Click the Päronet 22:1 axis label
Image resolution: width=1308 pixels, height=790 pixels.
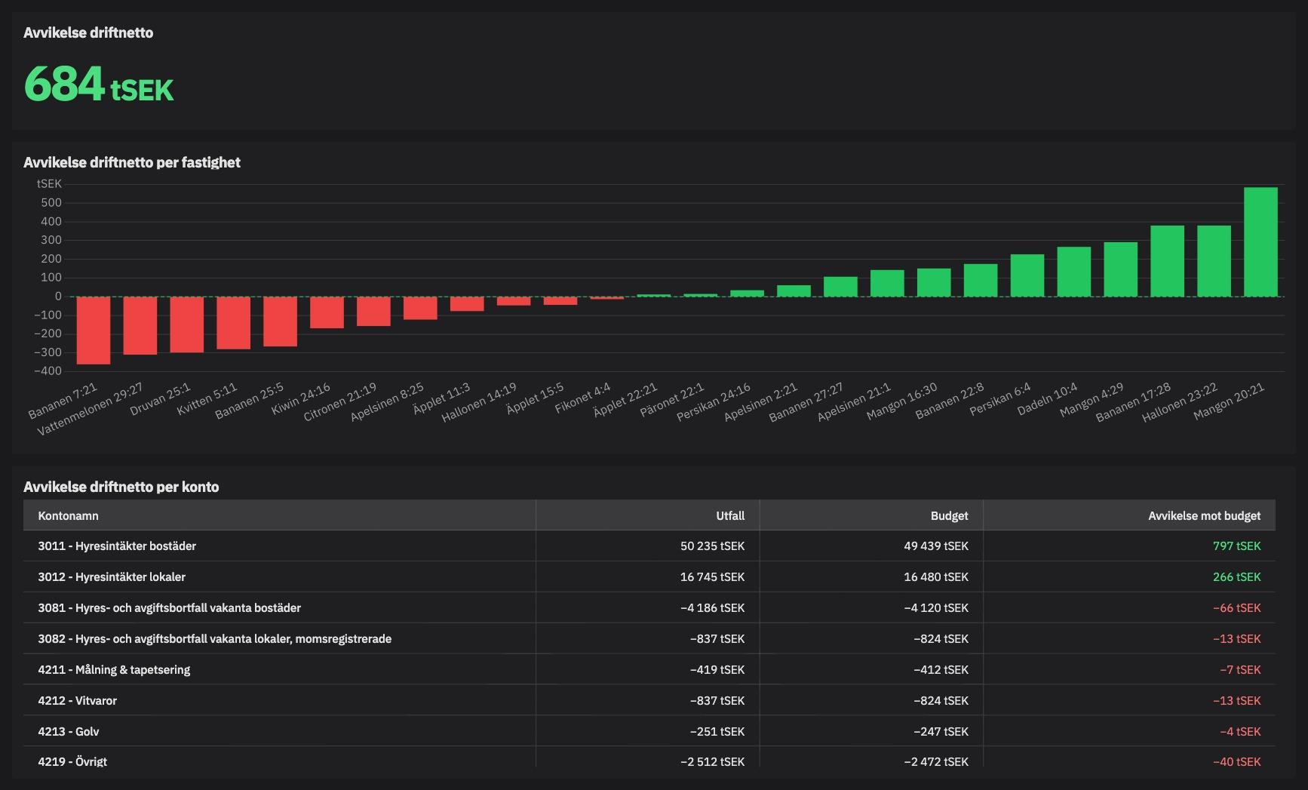672,400
